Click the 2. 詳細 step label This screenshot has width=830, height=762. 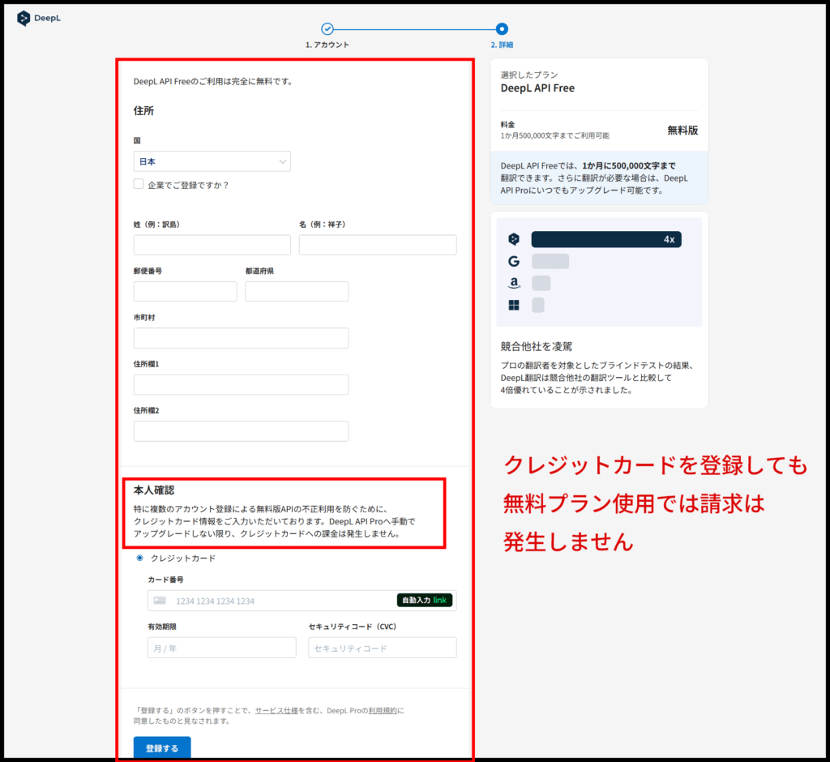(502, 45)
